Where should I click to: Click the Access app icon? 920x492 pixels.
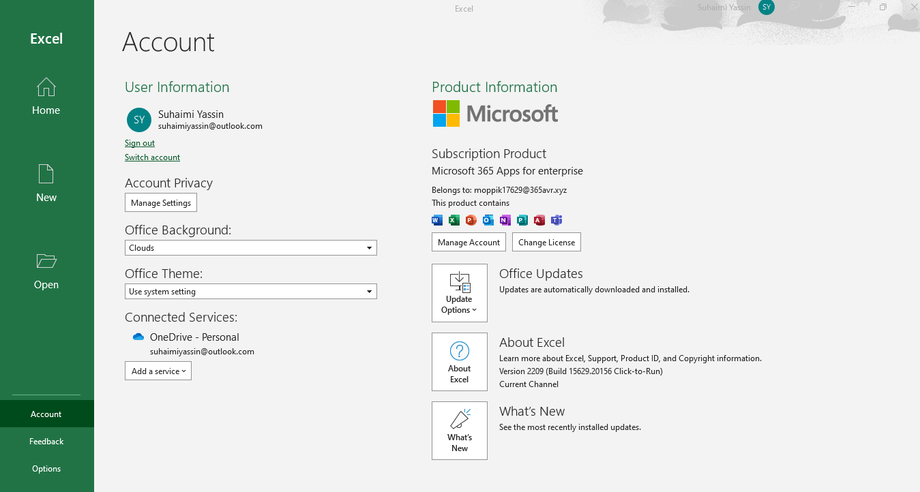(539, 219)
